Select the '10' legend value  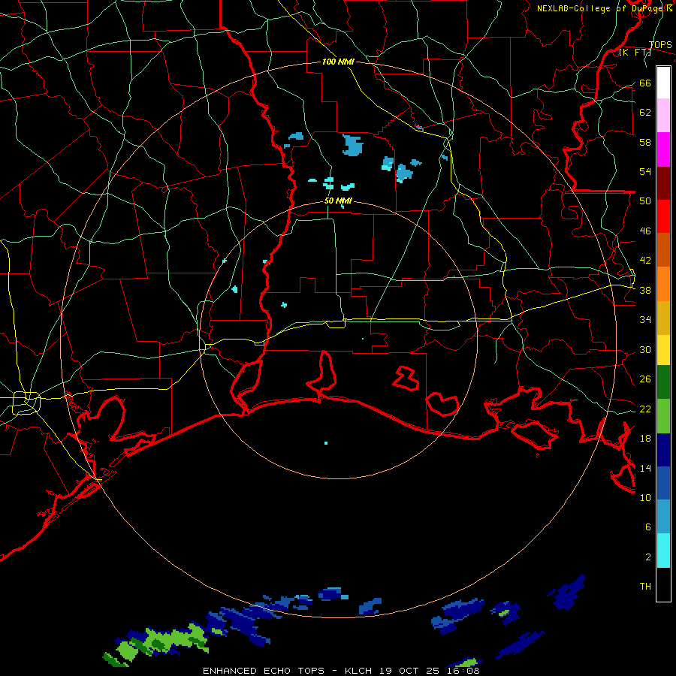click(x=645, y=497)
